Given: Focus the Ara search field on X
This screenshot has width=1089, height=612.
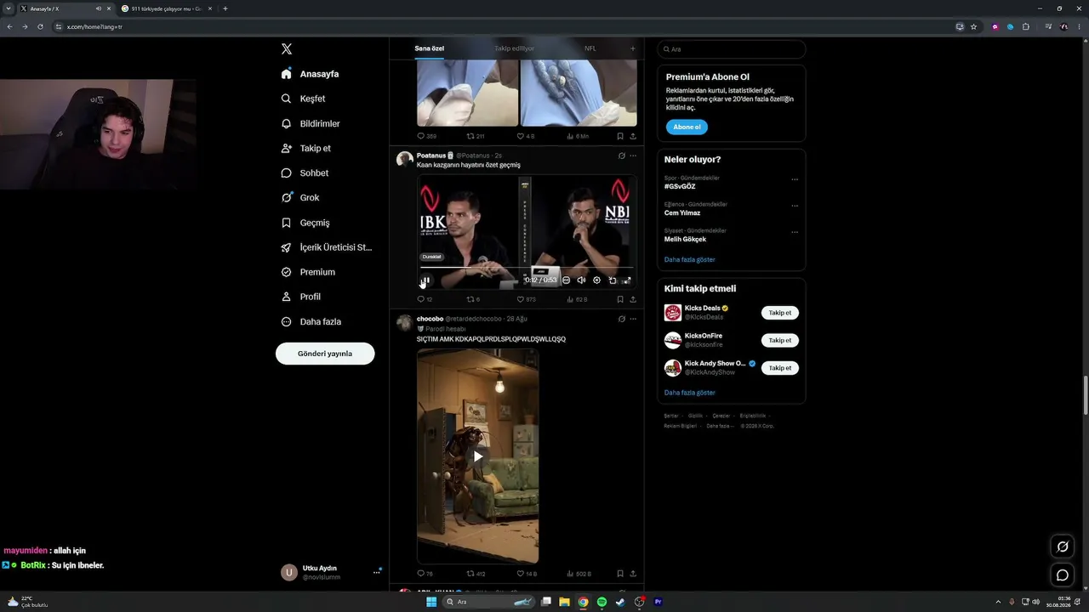Looking at the screenshot, I should pyautogui.click(x=732, y=49).
